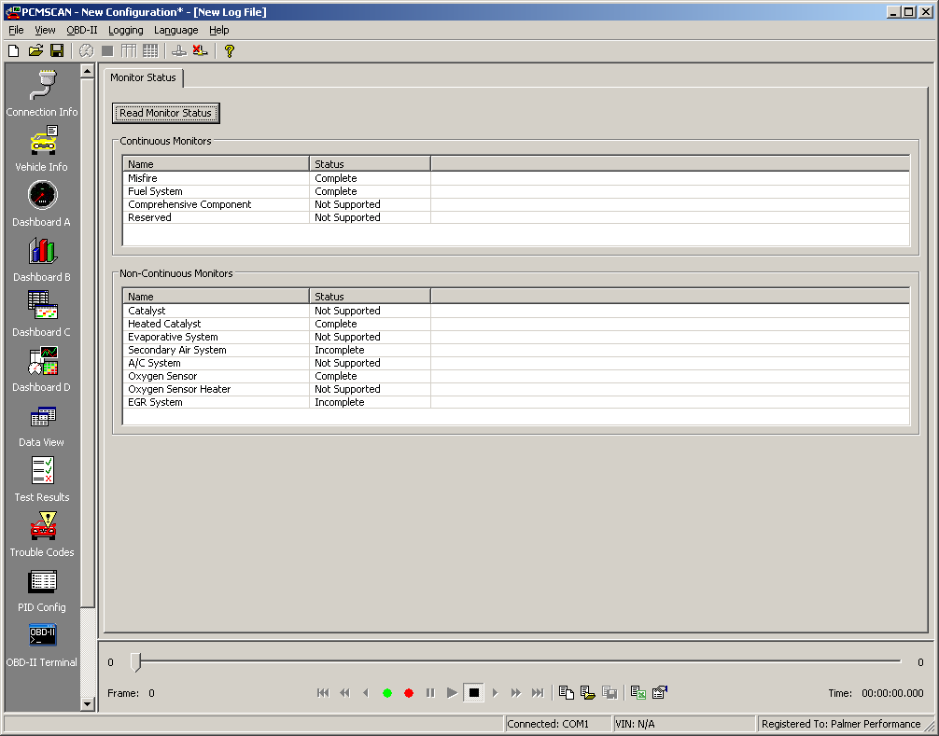Screen dimensions: 939x736
Task: Click the connect toolbar icon
Action: 178,51
